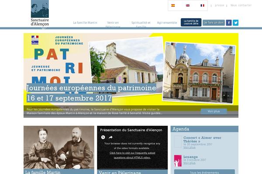Click the Je fais un don button
The image size is (262, 174).
click(x=214, y=23)
